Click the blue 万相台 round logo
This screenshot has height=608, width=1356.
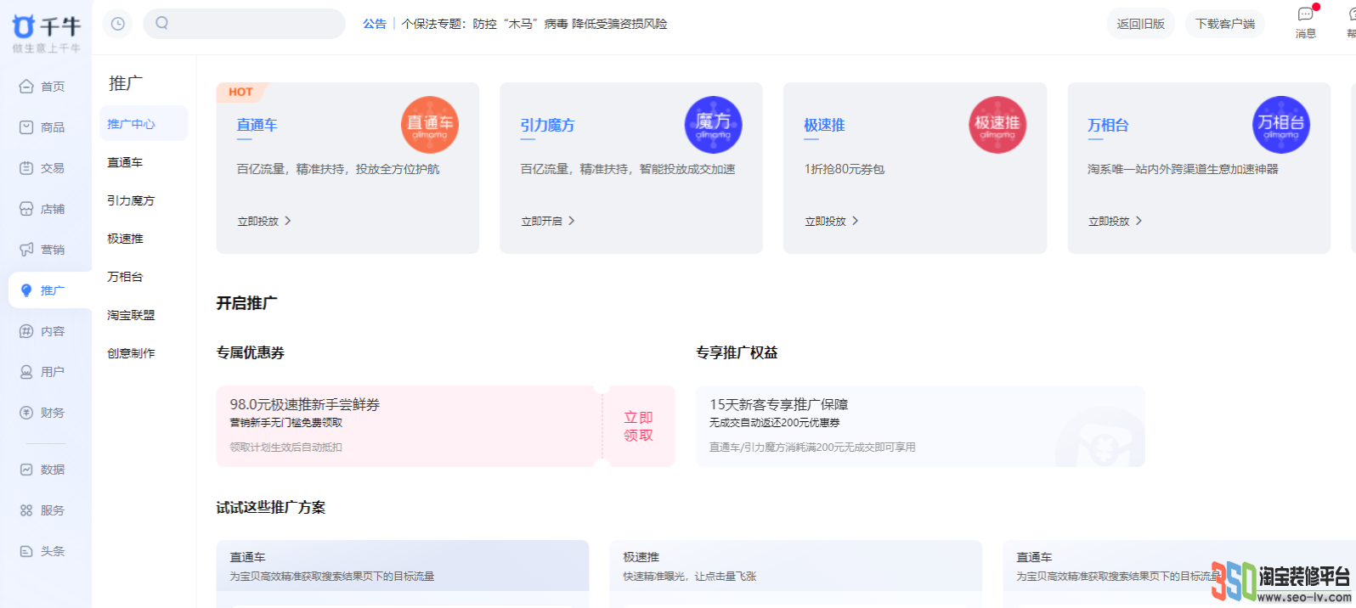click(x=1281, y=125)
